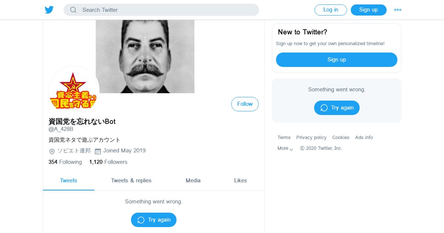
Task: Click Try again in the sidebar panel
Action: (336, 108)
